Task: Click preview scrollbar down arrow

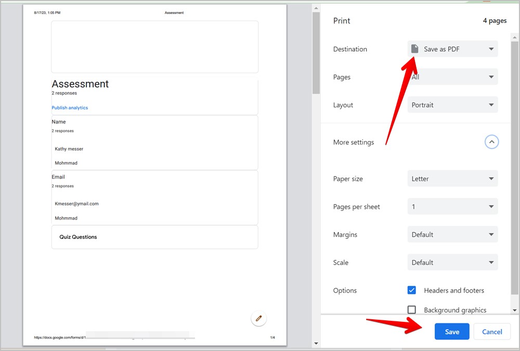Action: click(316, 343)
